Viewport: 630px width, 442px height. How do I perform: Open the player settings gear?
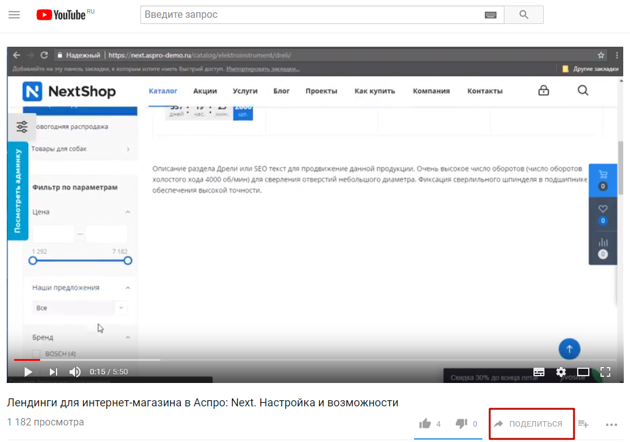click(561, 372)
